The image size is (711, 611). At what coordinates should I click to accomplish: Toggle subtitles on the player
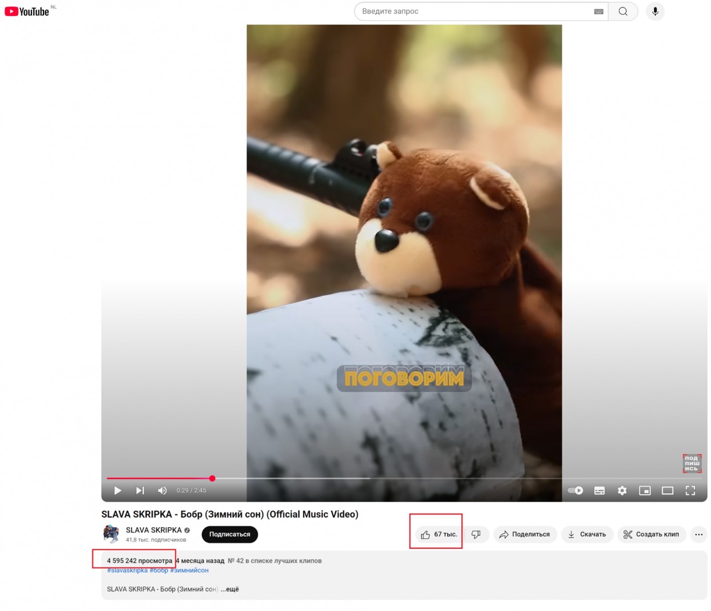click(x=599, y=490)
